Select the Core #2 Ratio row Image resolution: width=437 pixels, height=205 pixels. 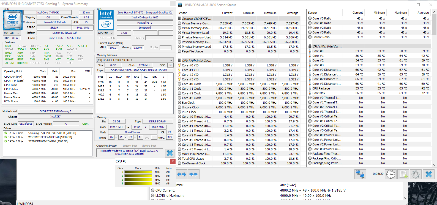coord(369,28)
